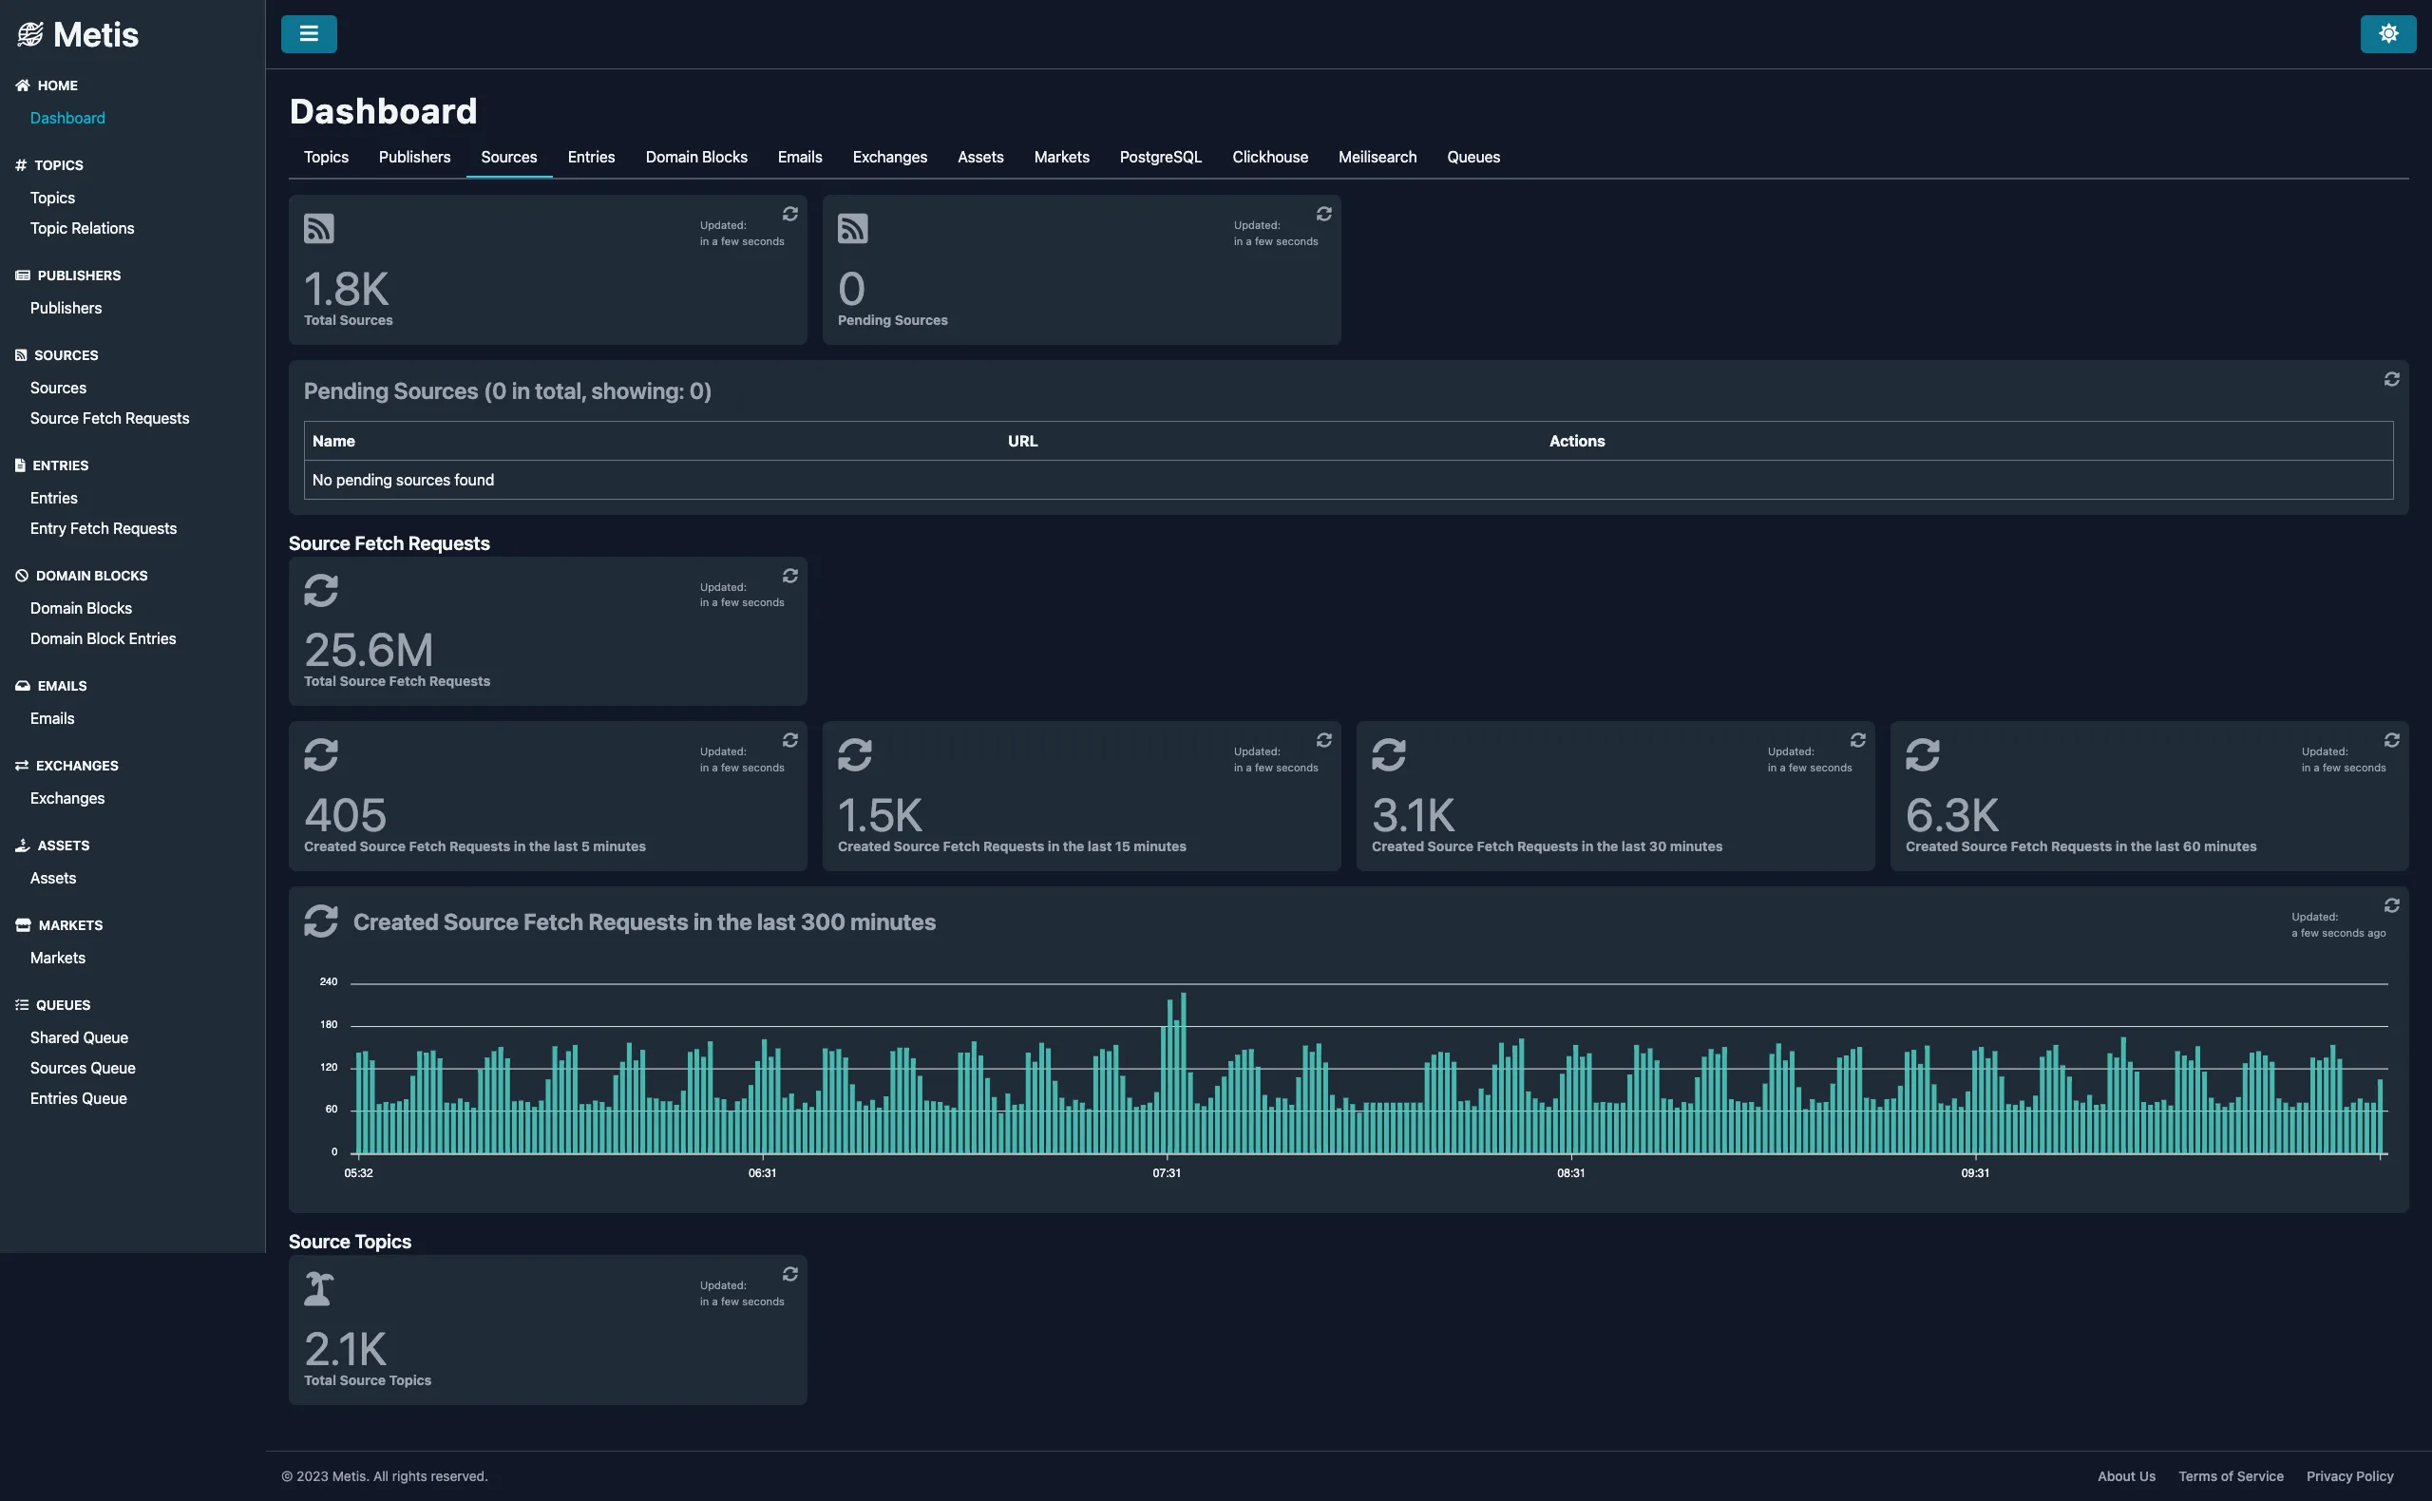Refresh the Pending Sources table
The height and width of the screenshot is (1501, 2432).
pyautogui.click(x=2391, y=379)
